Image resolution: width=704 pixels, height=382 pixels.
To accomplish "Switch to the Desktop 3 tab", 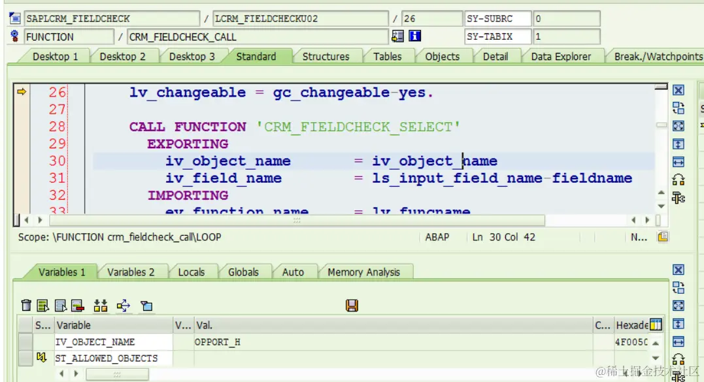I will click(x=192, y=57).
